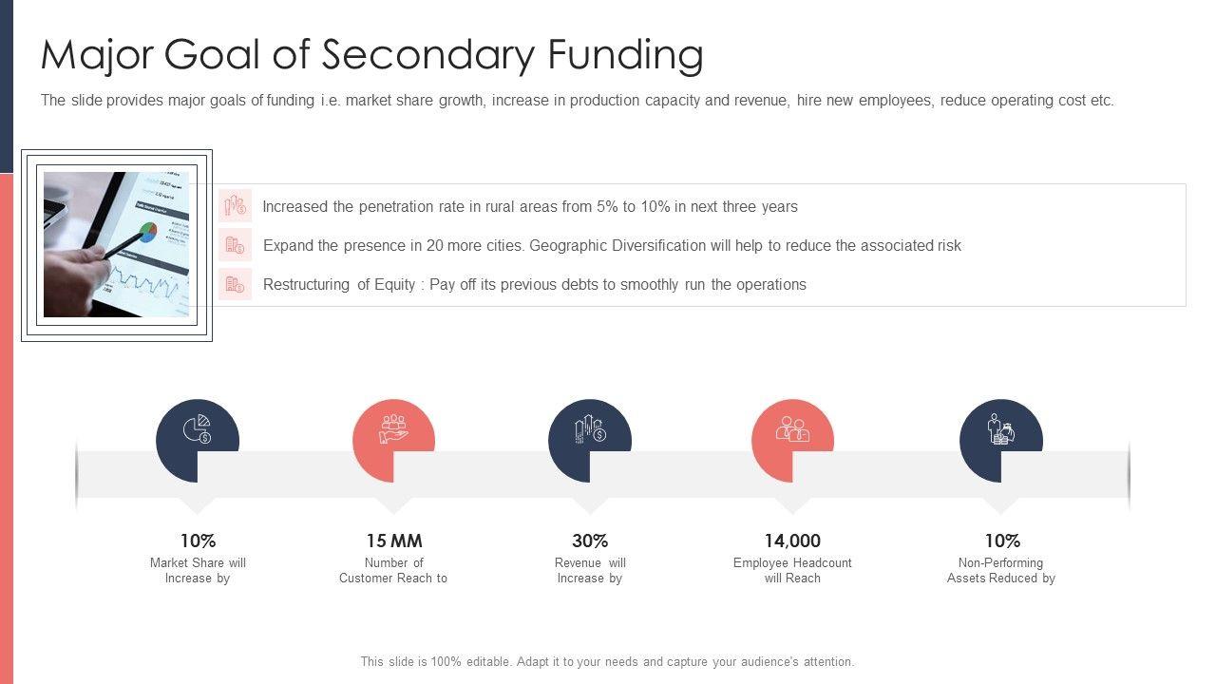Click the revenue growth chart icon
The image size is (1216, 684).
pyautogui.click(x=590, y=429)
